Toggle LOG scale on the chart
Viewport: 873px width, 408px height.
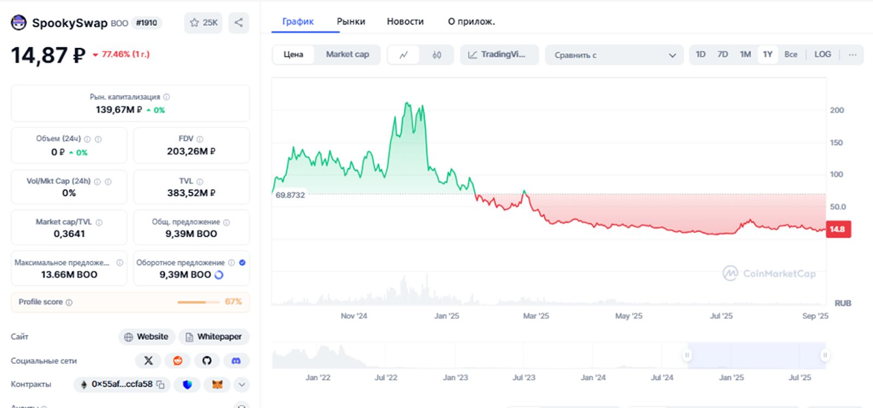point(822,55)
